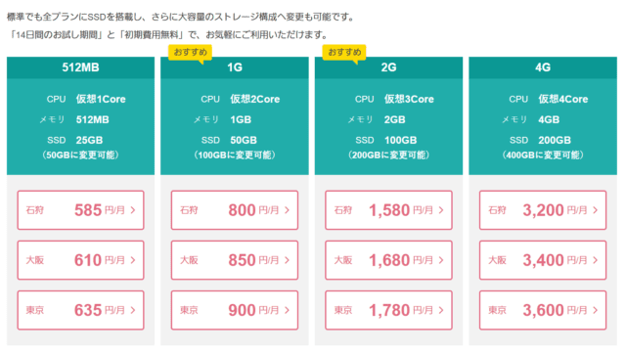Click chevron arrow beside 1,680 yen price
The width and height of the screenshot is (626, 354).
[441, 260]
